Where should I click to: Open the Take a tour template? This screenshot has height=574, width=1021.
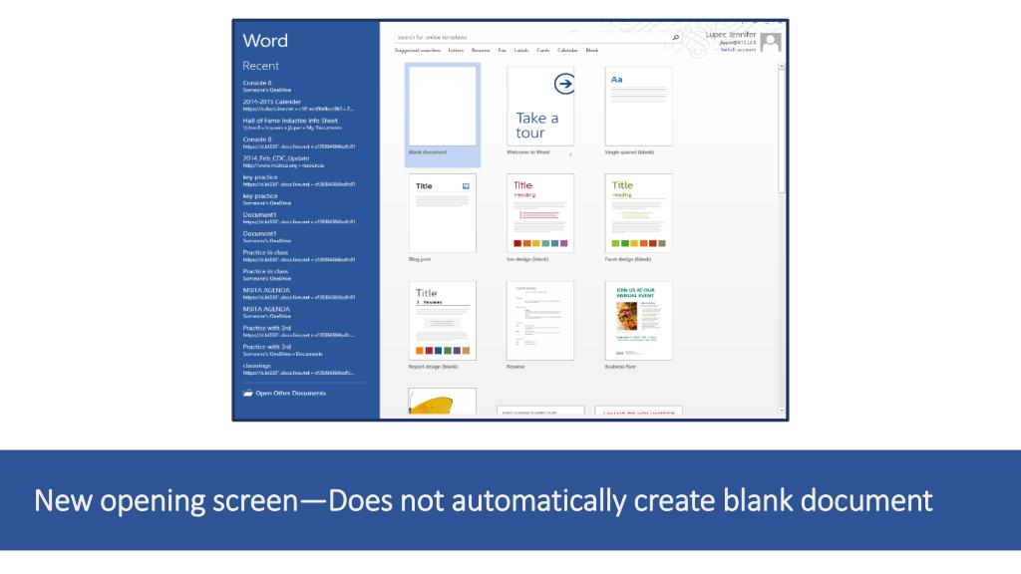coord(540,107)
